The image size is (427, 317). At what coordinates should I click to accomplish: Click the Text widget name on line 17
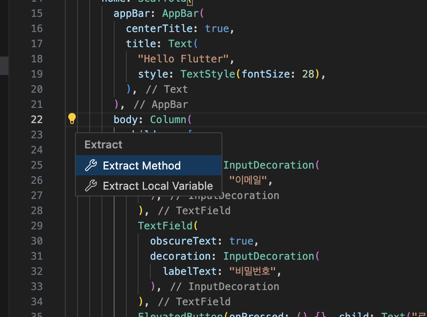pos(180,43)
